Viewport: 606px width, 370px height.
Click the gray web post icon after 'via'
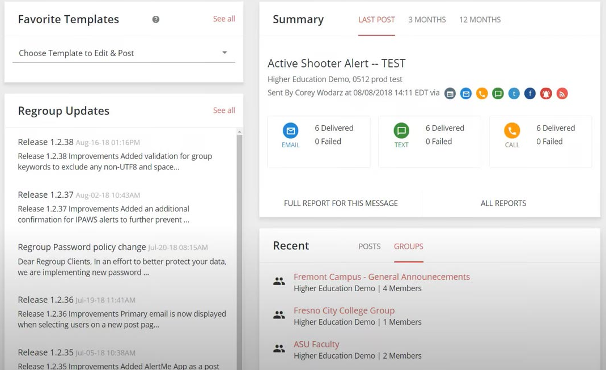450,93
